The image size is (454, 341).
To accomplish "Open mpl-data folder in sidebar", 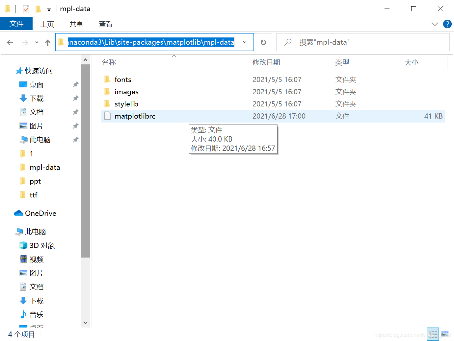I will 45,168.
